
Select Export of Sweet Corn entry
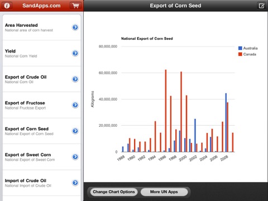tap(42, 157)
